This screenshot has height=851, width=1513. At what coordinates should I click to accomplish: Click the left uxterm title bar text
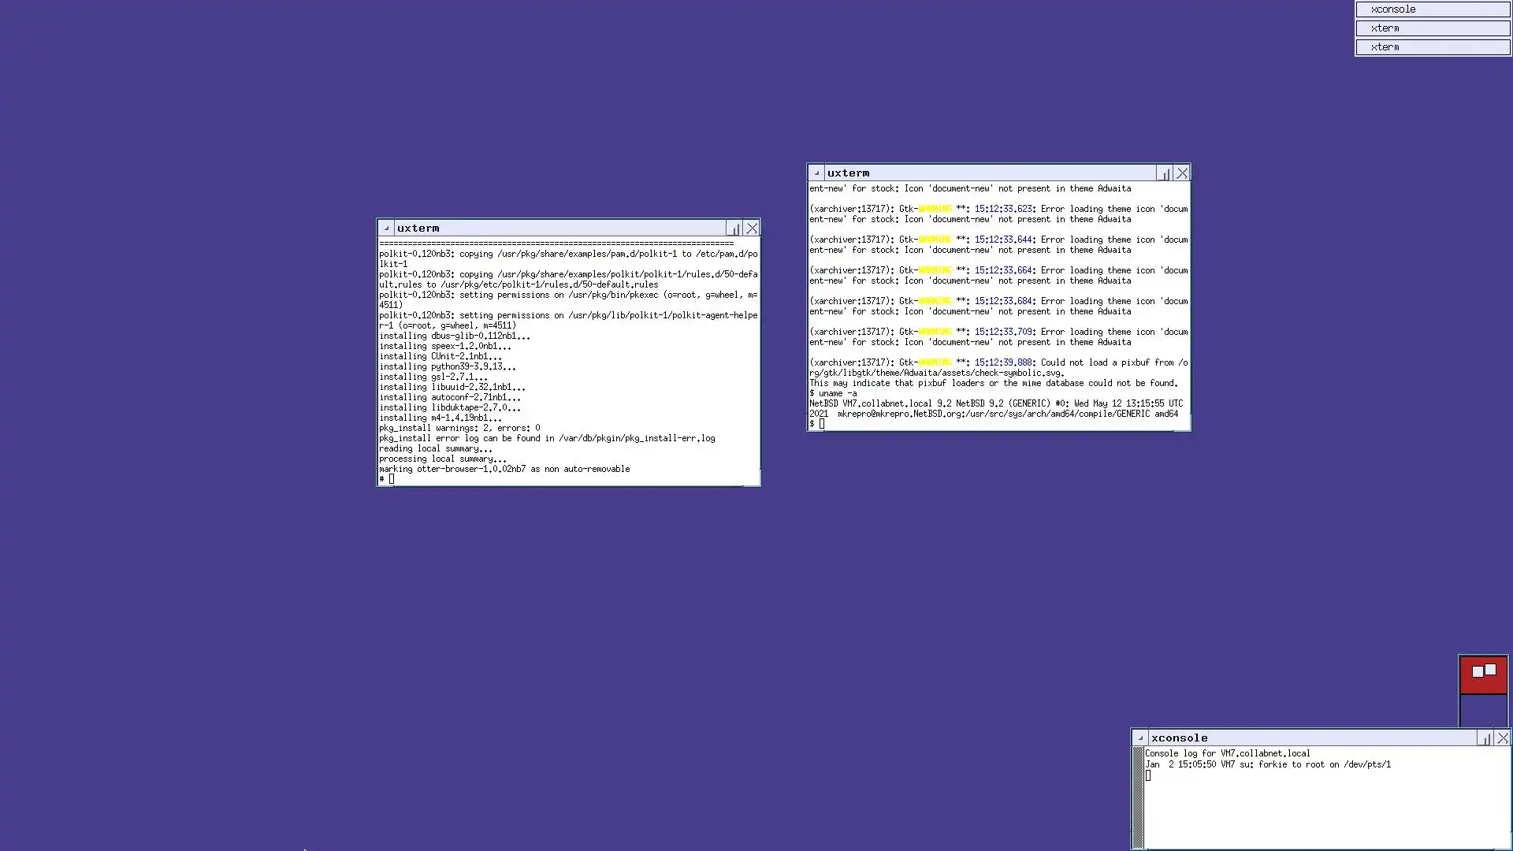[x=418, y=229]
